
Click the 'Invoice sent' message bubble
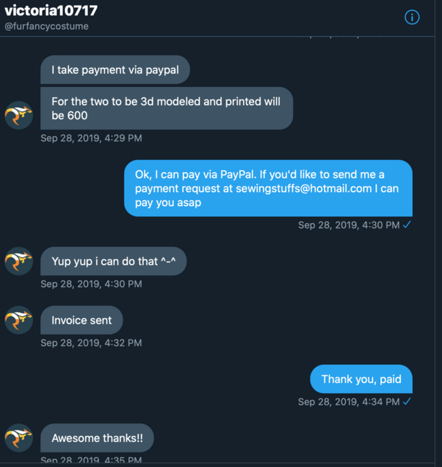pyautogui.click(x=82, y=321)
